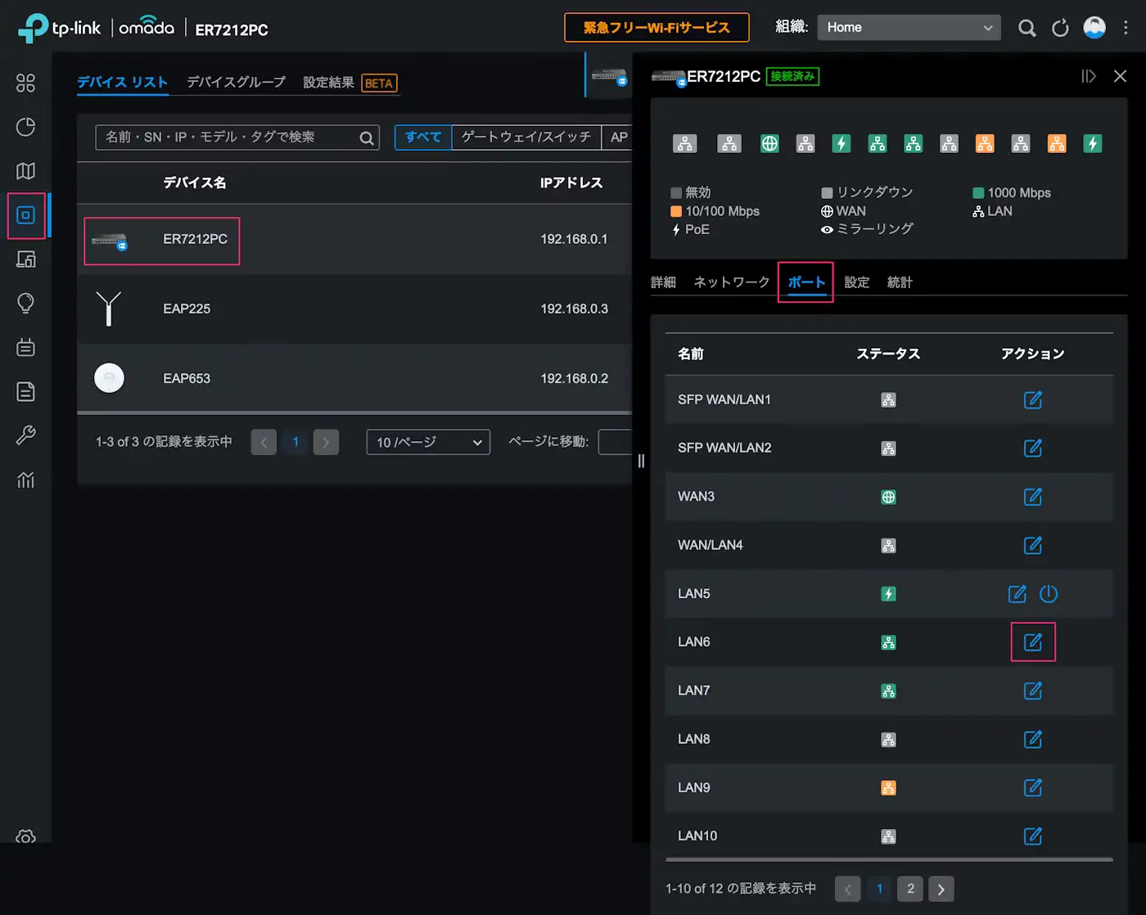Click the ページに移動 input field
The image size is (1146, 915).
[x=616, y=442]
